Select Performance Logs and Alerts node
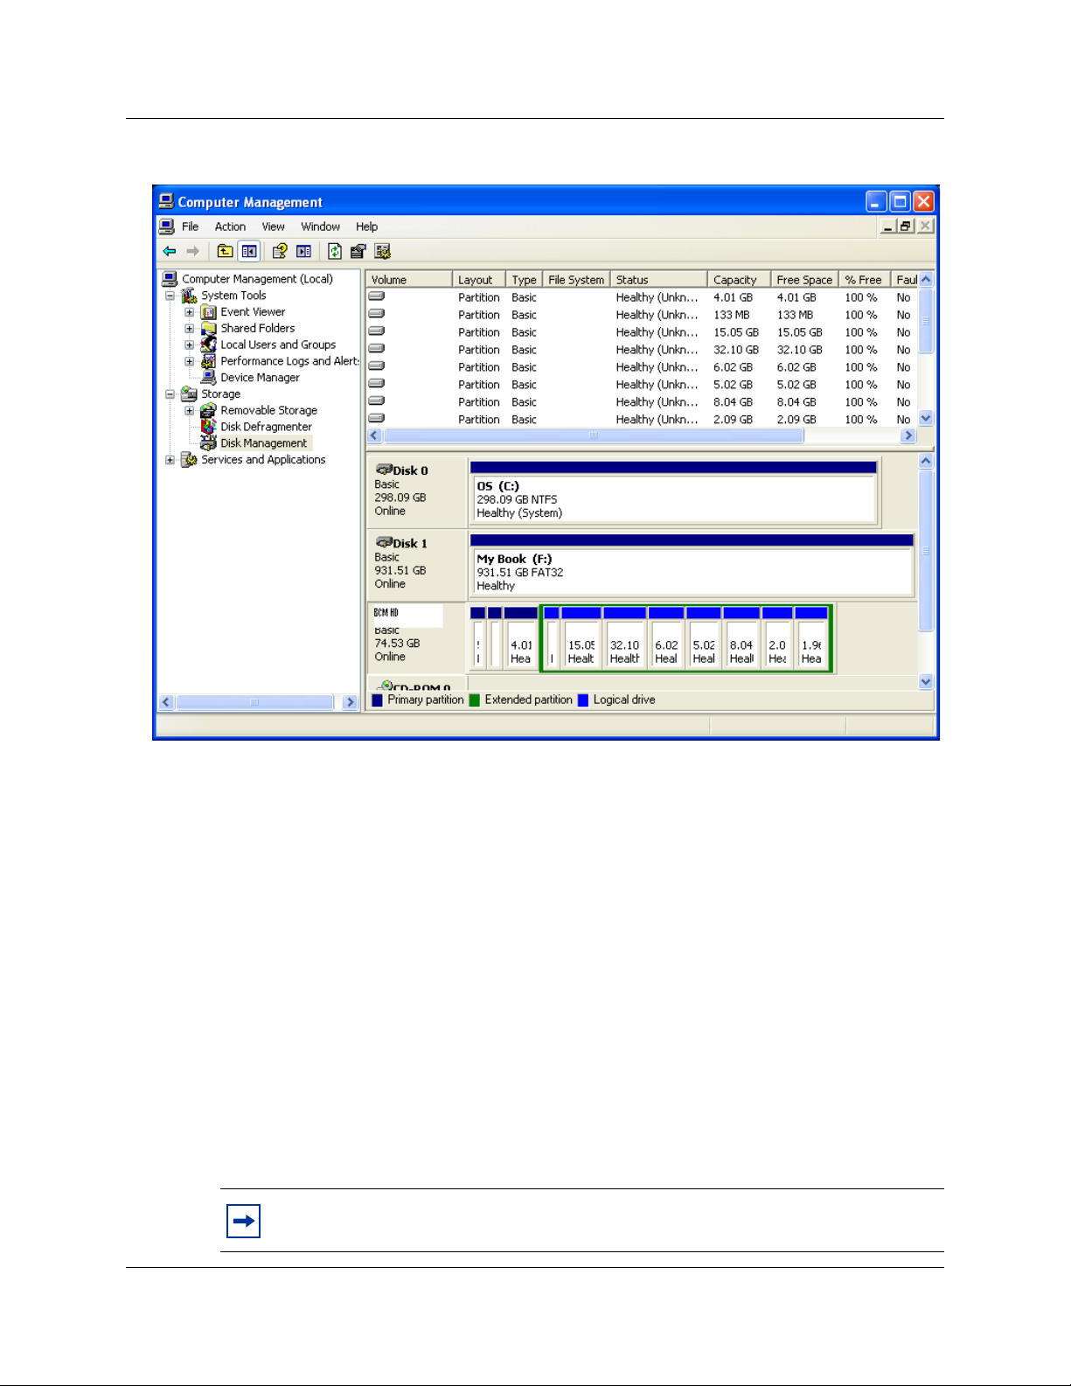Screen dimensions: 1071x1386 [x=290, y=361]
